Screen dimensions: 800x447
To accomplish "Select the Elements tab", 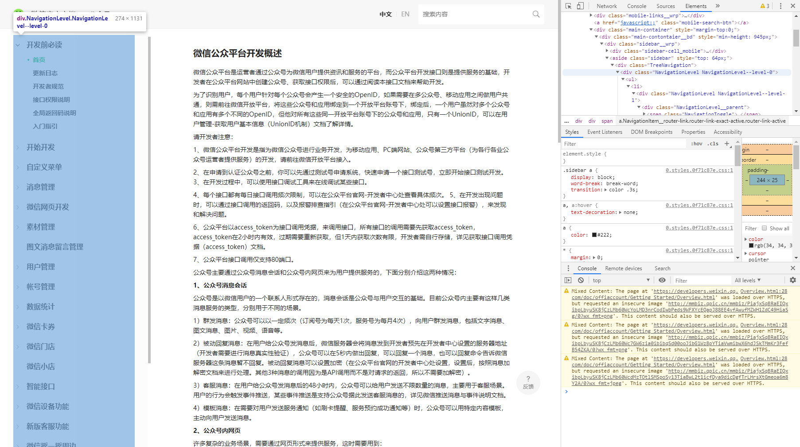I will pyautogui.click(x=695, y=6).
